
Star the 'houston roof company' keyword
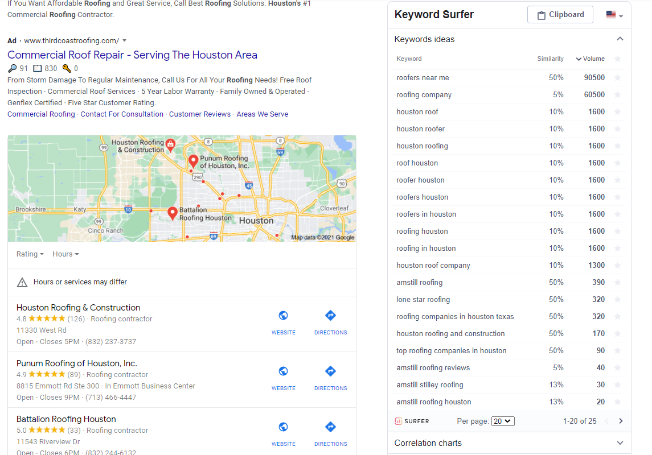point(617,265)
